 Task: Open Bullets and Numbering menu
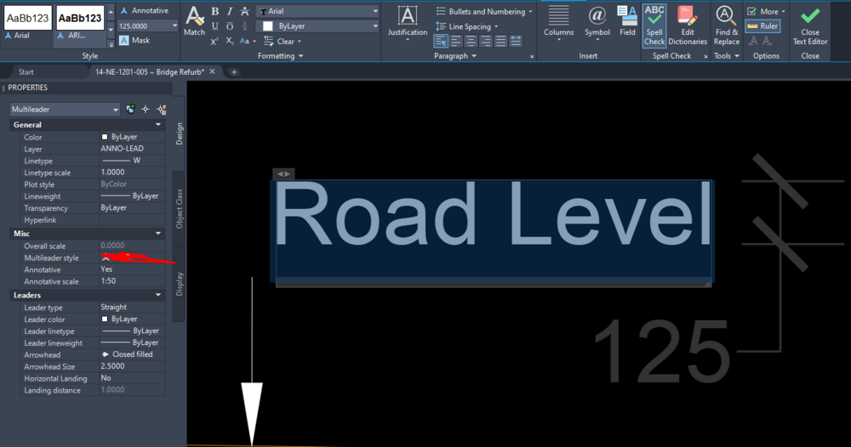click(x=484, y=12)
